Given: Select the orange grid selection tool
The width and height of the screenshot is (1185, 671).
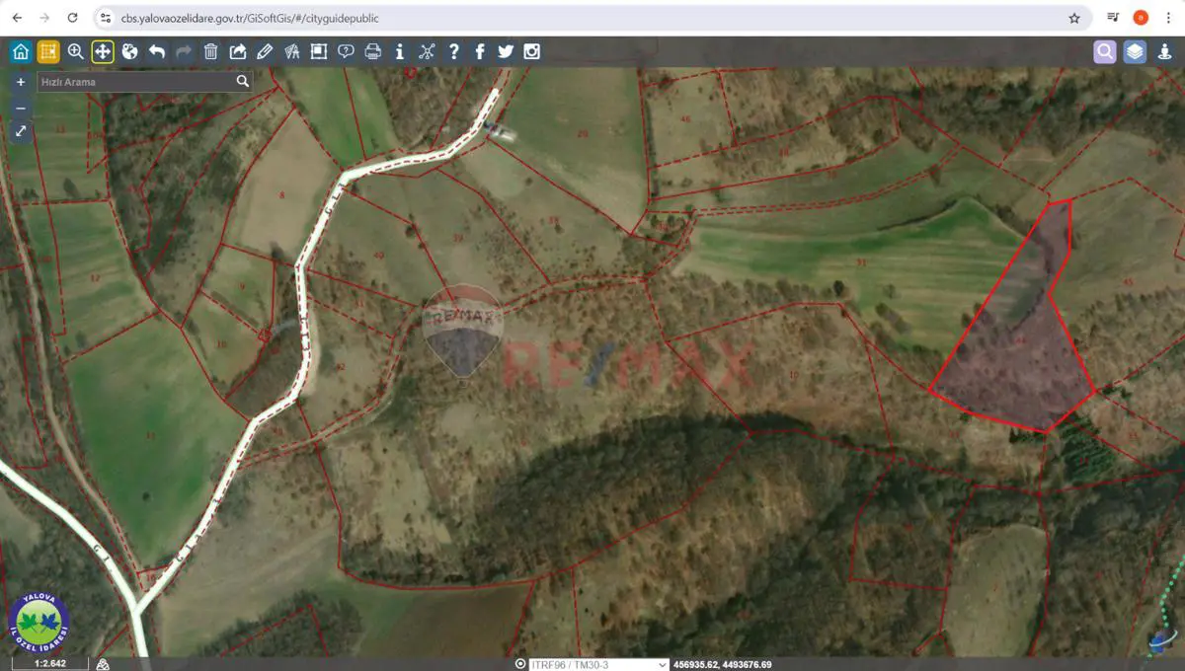Looking at the screenshot, I should coord(48,51).
